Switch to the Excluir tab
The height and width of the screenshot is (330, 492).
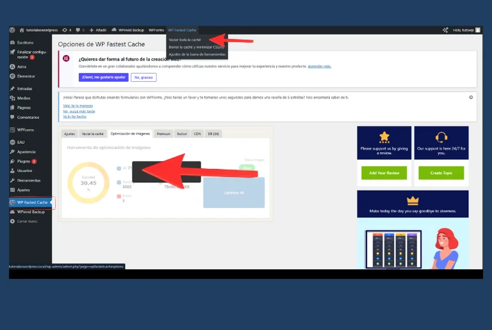click(x=182, y=134)
